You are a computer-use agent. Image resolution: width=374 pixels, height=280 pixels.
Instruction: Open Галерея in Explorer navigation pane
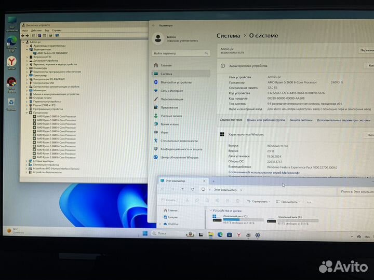pyautogui.click(x=172, y=217)
